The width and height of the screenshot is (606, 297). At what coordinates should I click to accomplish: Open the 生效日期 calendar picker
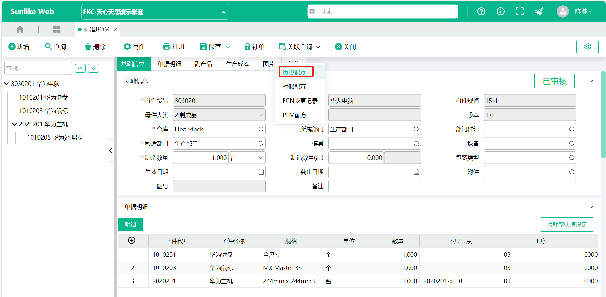261,172
